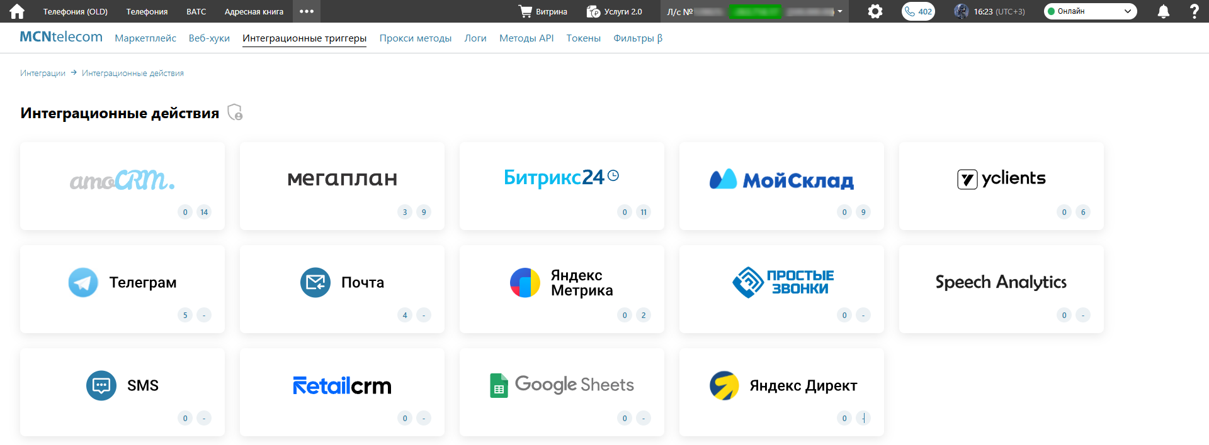Switch to Веб-хуки tab

[x=209, y=38]
